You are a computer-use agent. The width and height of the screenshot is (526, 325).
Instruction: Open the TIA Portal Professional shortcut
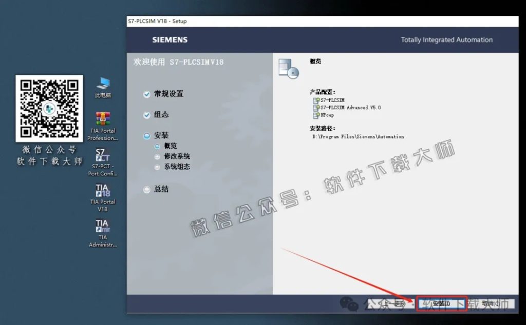pyautogui.click(x=102, y=120)
